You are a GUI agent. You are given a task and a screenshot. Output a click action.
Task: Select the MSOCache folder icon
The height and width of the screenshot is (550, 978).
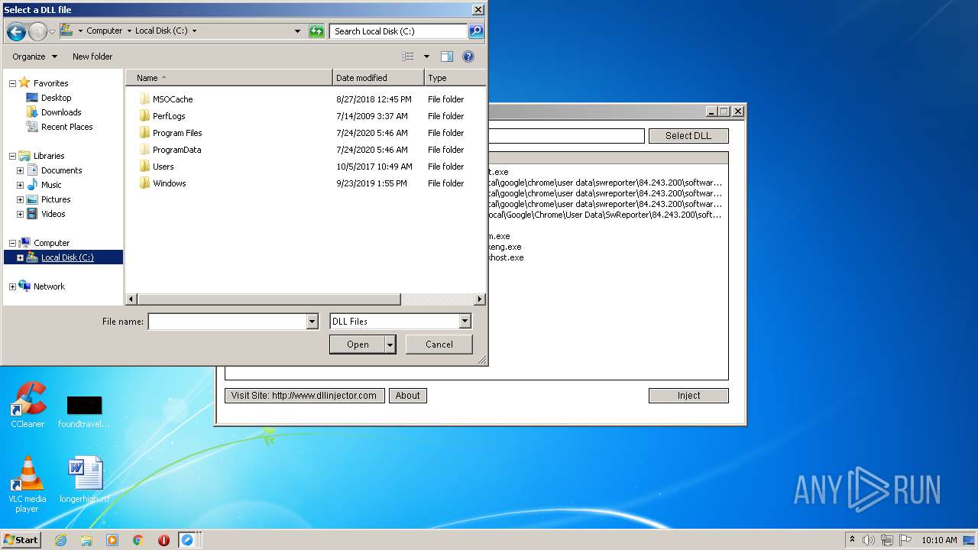[x=144, y=99]
